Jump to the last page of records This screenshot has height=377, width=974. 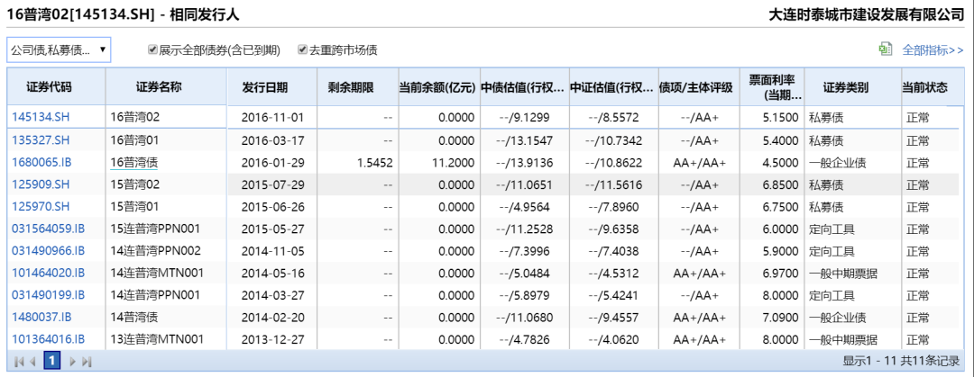pyautogui.click(x=87, y=361)
